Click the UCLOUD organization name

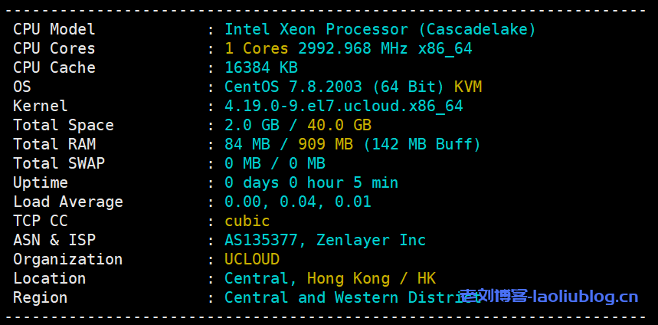click(x=251, y=259)
